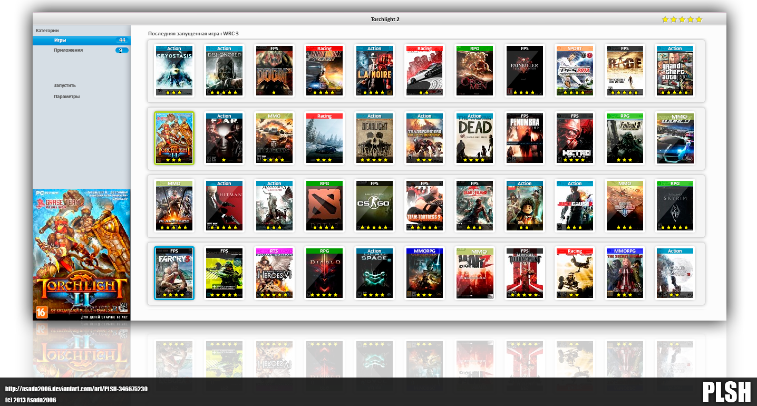Open the Dota 2 RPG cover

(324, 206)
